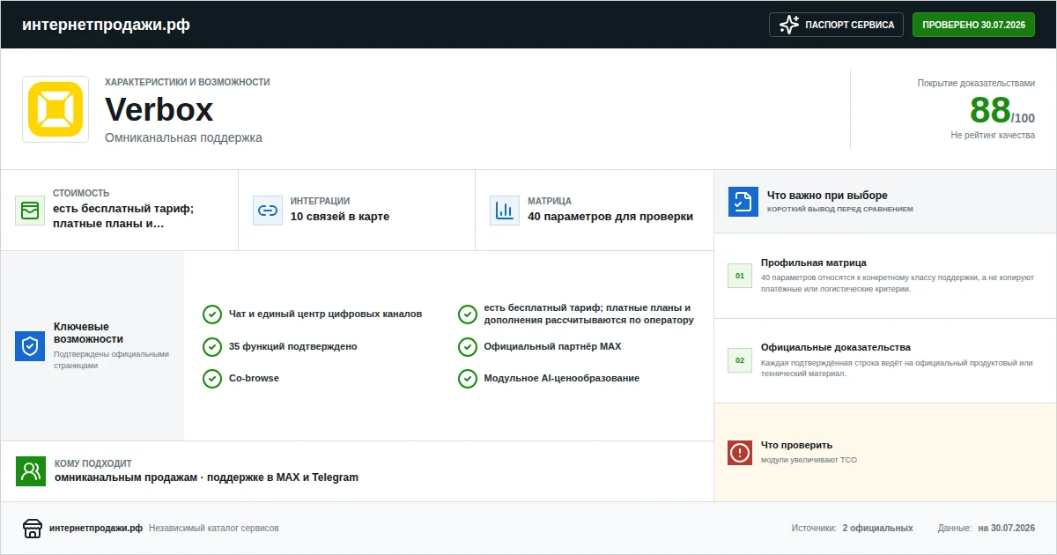Click the 01 number badge
1057x555 pixels.
[740, 276]
